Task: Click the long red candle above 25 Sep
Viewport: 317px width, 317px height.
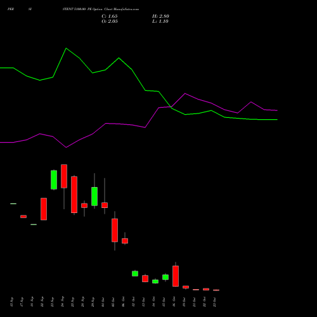Action: (x=74, y=195)
